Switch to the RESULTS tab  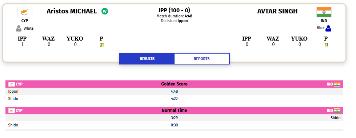(x=147, y=59)
